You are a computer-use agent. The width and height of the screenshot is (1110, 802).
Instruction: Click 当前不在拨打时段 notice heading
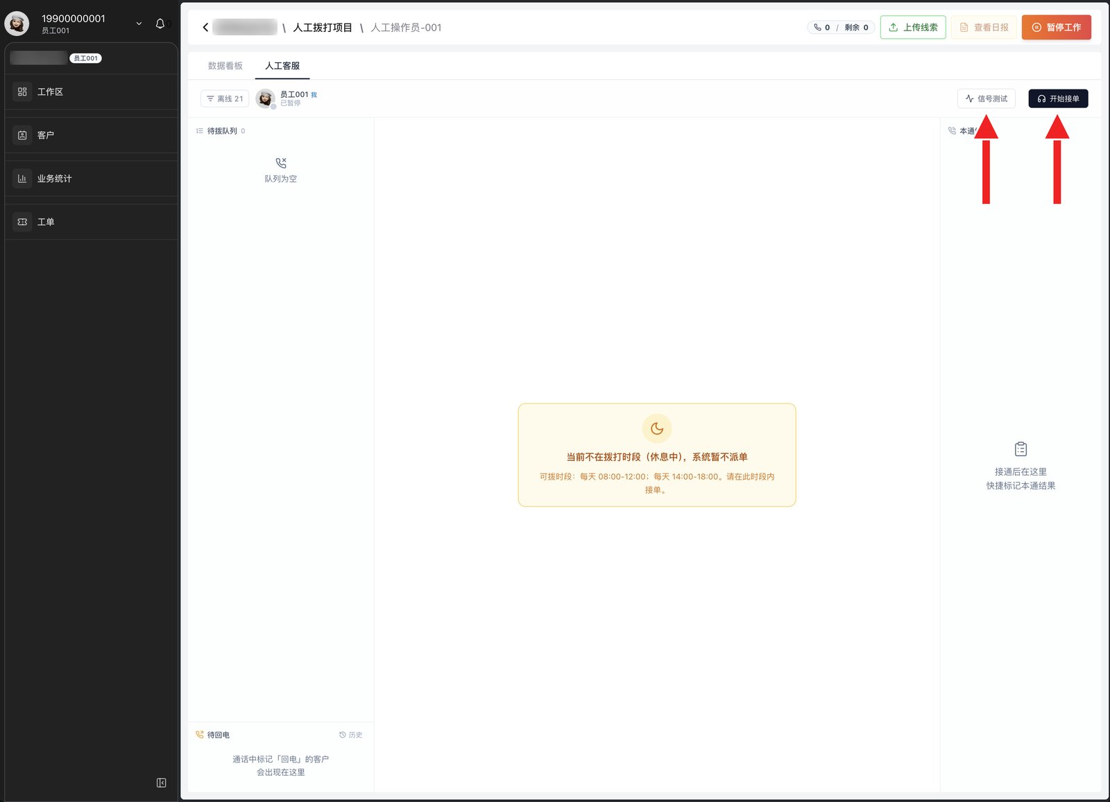(657, 457)
